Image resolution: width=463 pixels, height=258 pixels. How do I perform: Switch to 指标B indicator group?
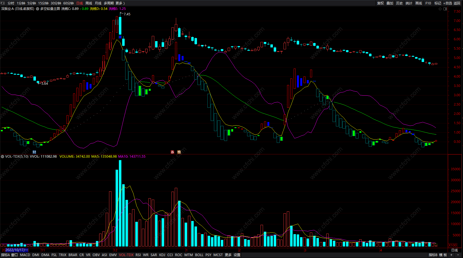point(433,255)
